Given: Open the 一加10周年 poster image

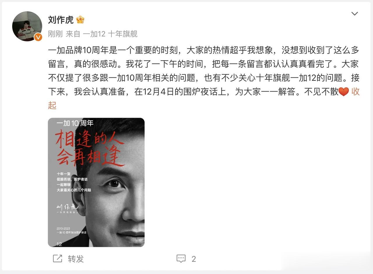Looking at the screenshot, I should coord(96,182).
